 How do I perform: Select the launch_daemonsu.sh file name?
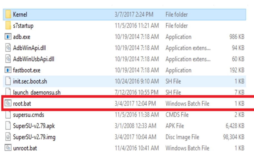click(37, 92)
